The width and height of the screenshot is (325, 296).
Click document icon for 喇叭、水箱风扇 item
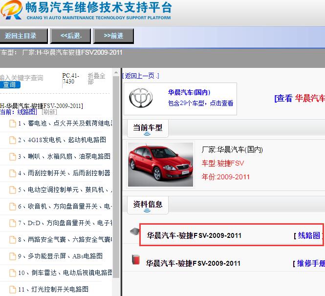pos(13,157)
